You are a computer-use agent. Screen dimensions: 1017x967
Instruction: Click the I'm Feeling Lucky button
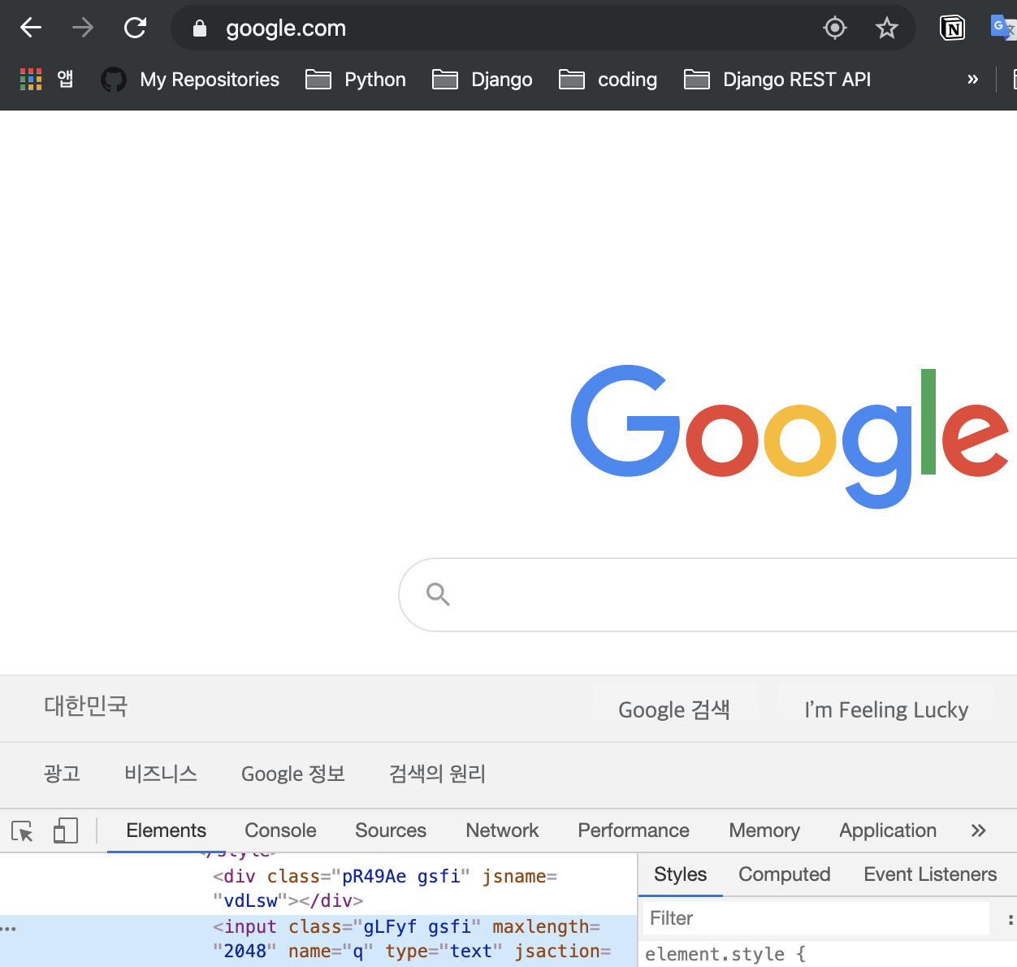[x=886, y=709]
